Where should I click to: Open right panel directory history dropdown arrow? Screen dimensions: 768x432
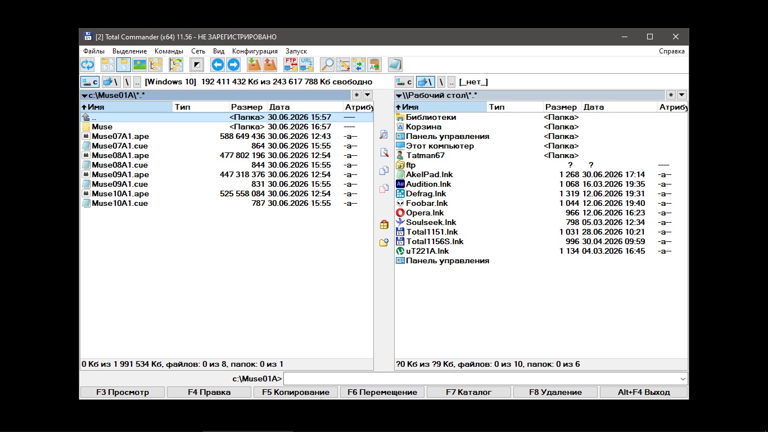pyautogui.click(x=682, y=95)
